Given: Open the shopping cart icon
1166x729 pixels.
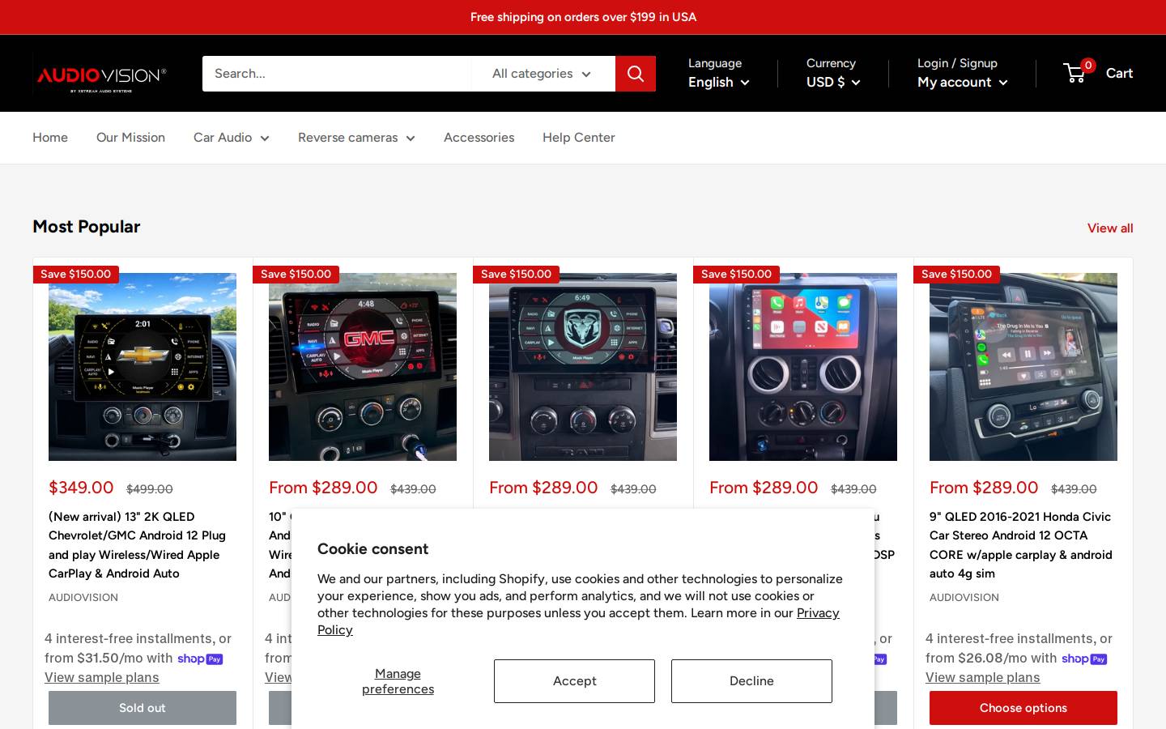Looking at the screenshot, I should click(1075, 73).
